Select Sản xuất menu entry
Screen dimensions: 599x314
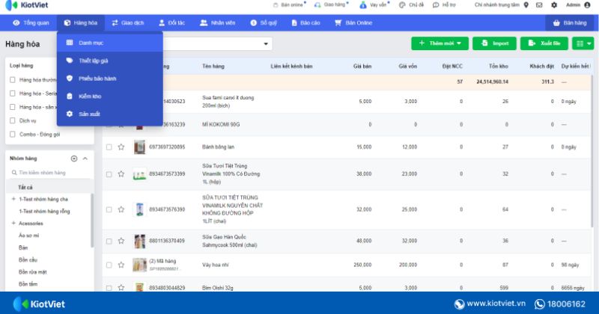coord(109,114)
